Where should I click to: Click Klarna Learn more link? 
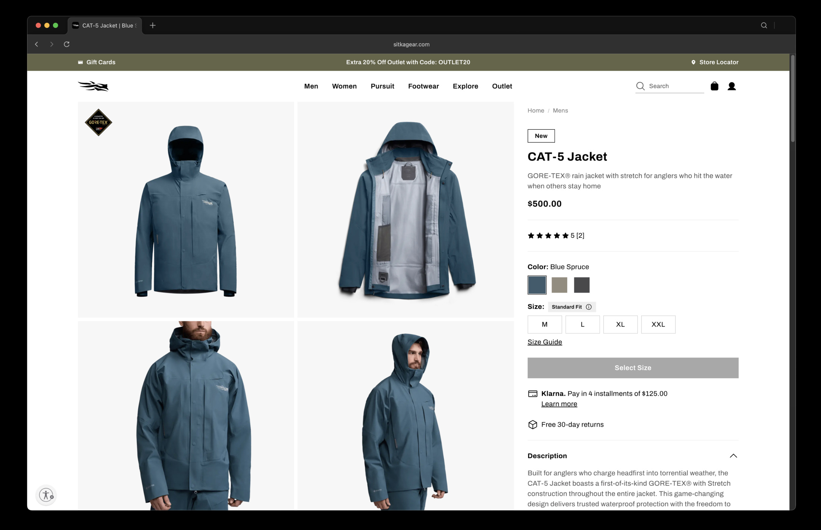[559, 404]
